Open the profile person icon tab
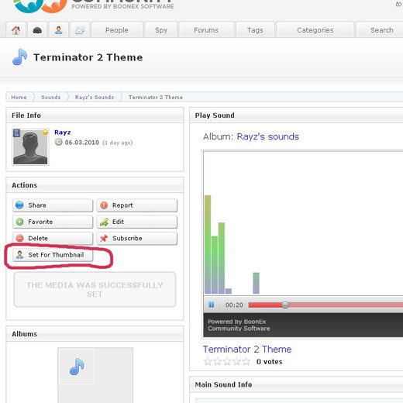The height and width of the screenshot is (403, 403). [x=59, y=30]
